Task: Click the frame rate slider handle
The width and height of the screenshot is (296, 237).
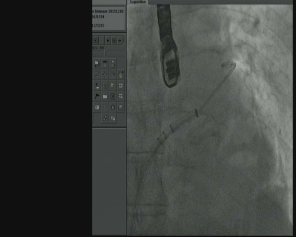Action: coord(105,53)
